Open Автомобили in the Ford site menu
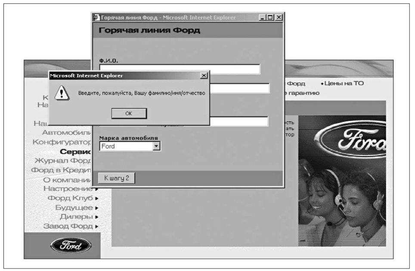The width and height of the screenshot is (415, 271). tap(66, 132)
